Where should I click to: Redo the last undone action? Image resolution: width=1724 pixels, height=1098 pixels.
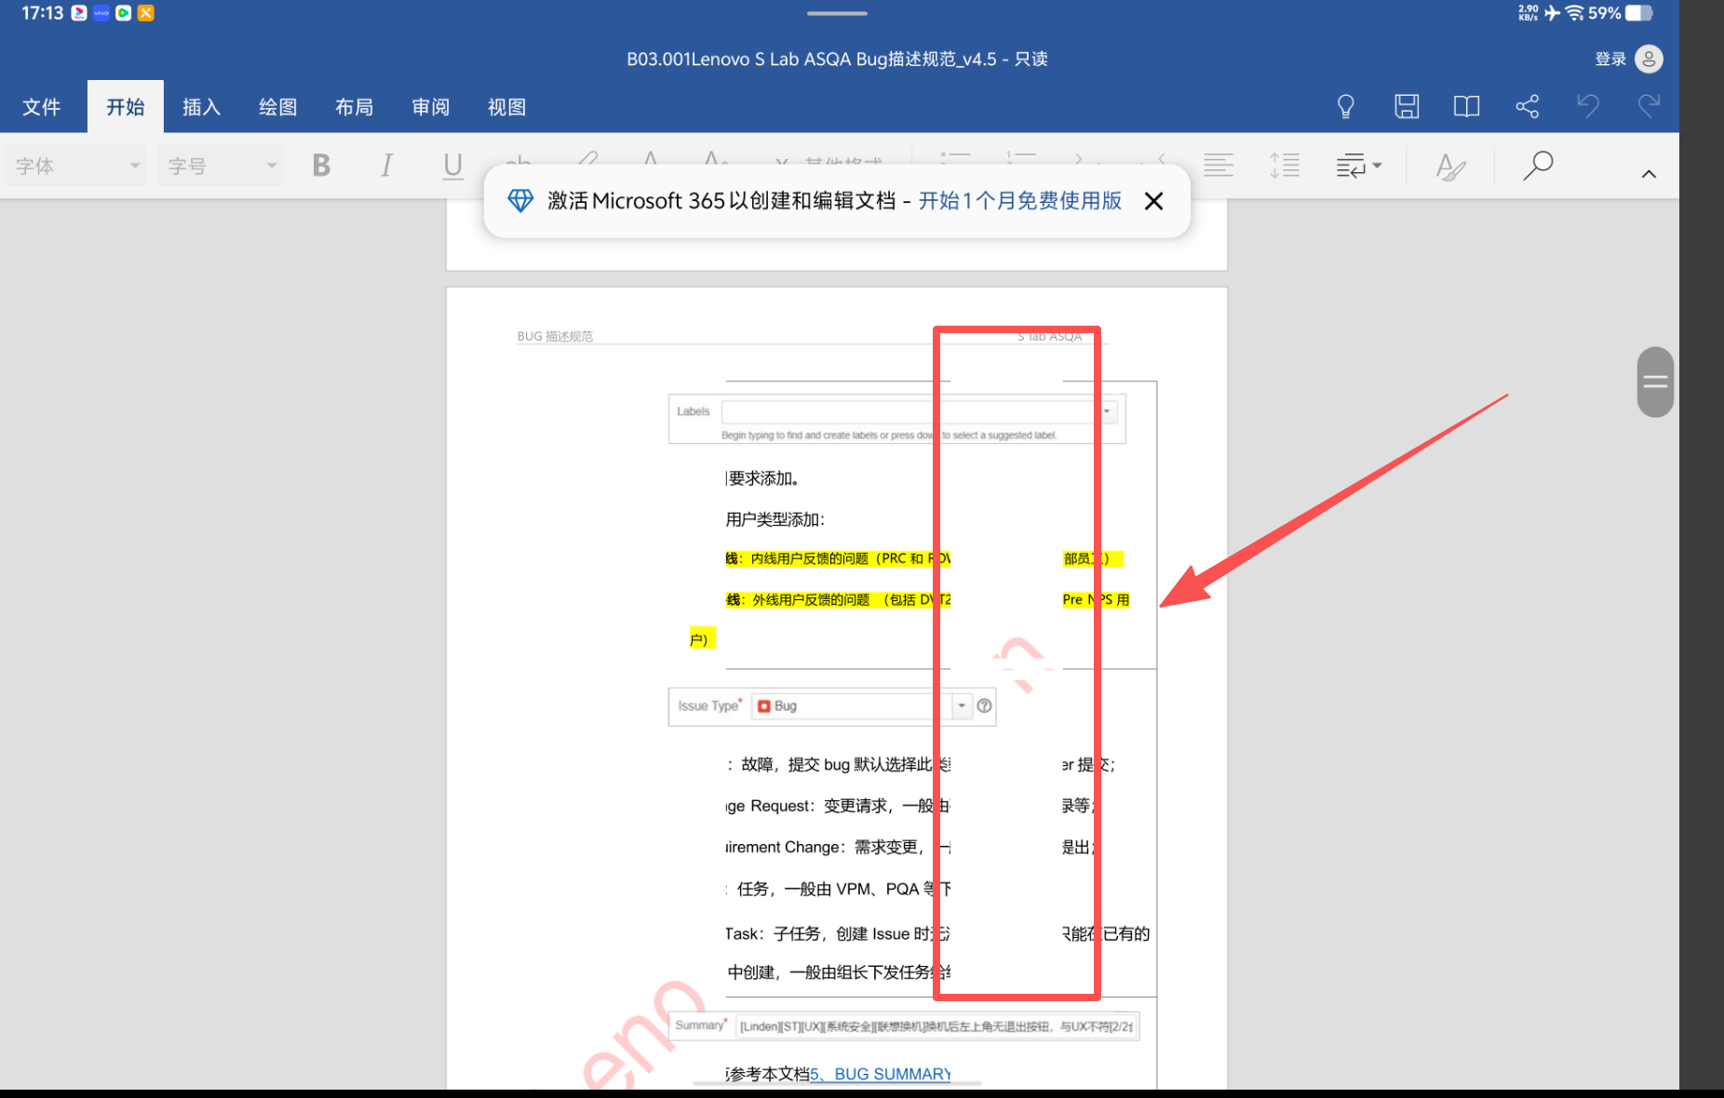pos(1649,106)
